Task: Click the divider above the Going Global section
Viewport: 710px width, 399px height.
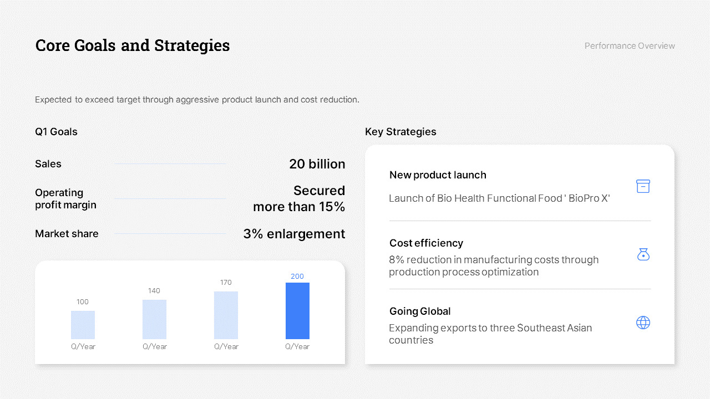Action: [x=520, y=289]
